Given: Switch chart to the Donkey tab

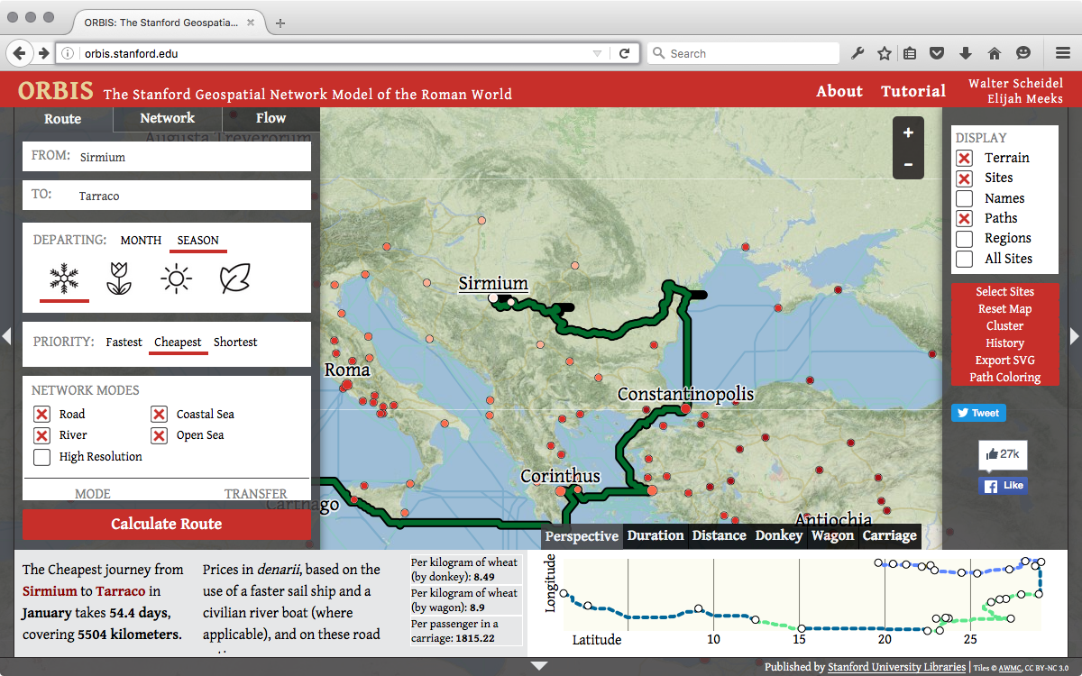Looking at the screenshot, I should 779,535.
